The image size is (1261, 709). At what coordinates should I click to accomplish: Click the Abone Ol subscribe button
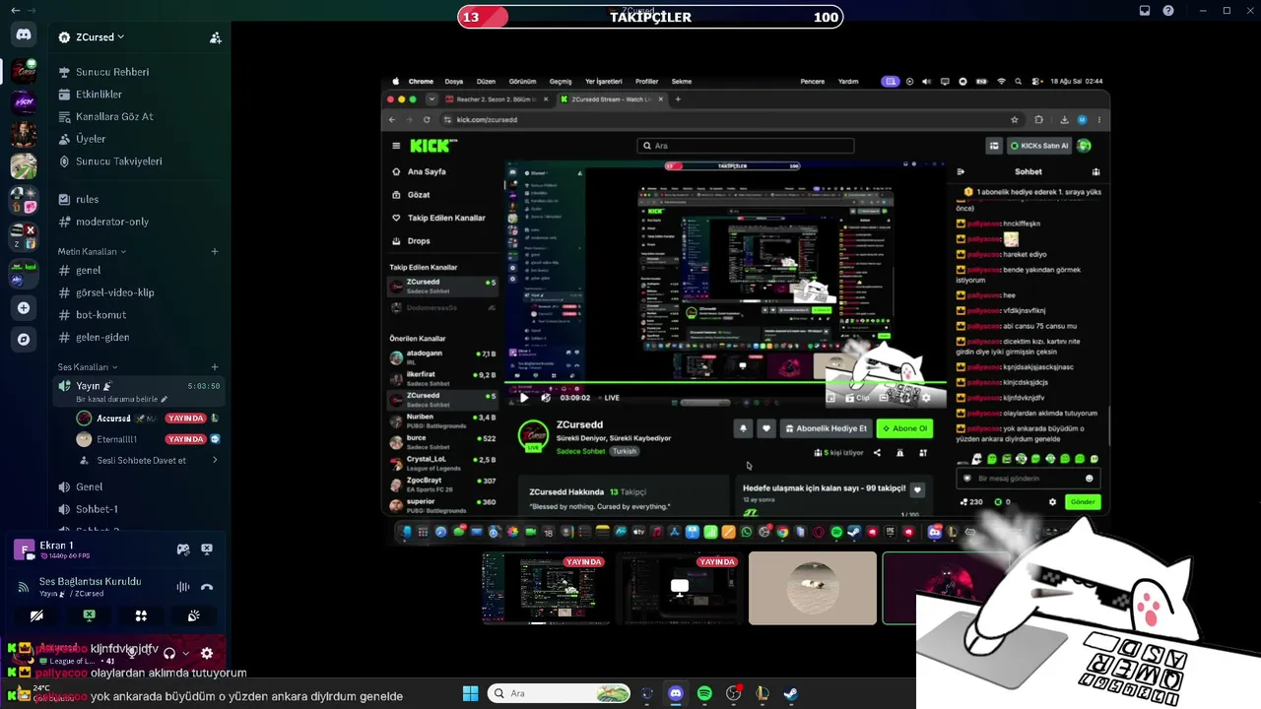click(x=904, y=428)
